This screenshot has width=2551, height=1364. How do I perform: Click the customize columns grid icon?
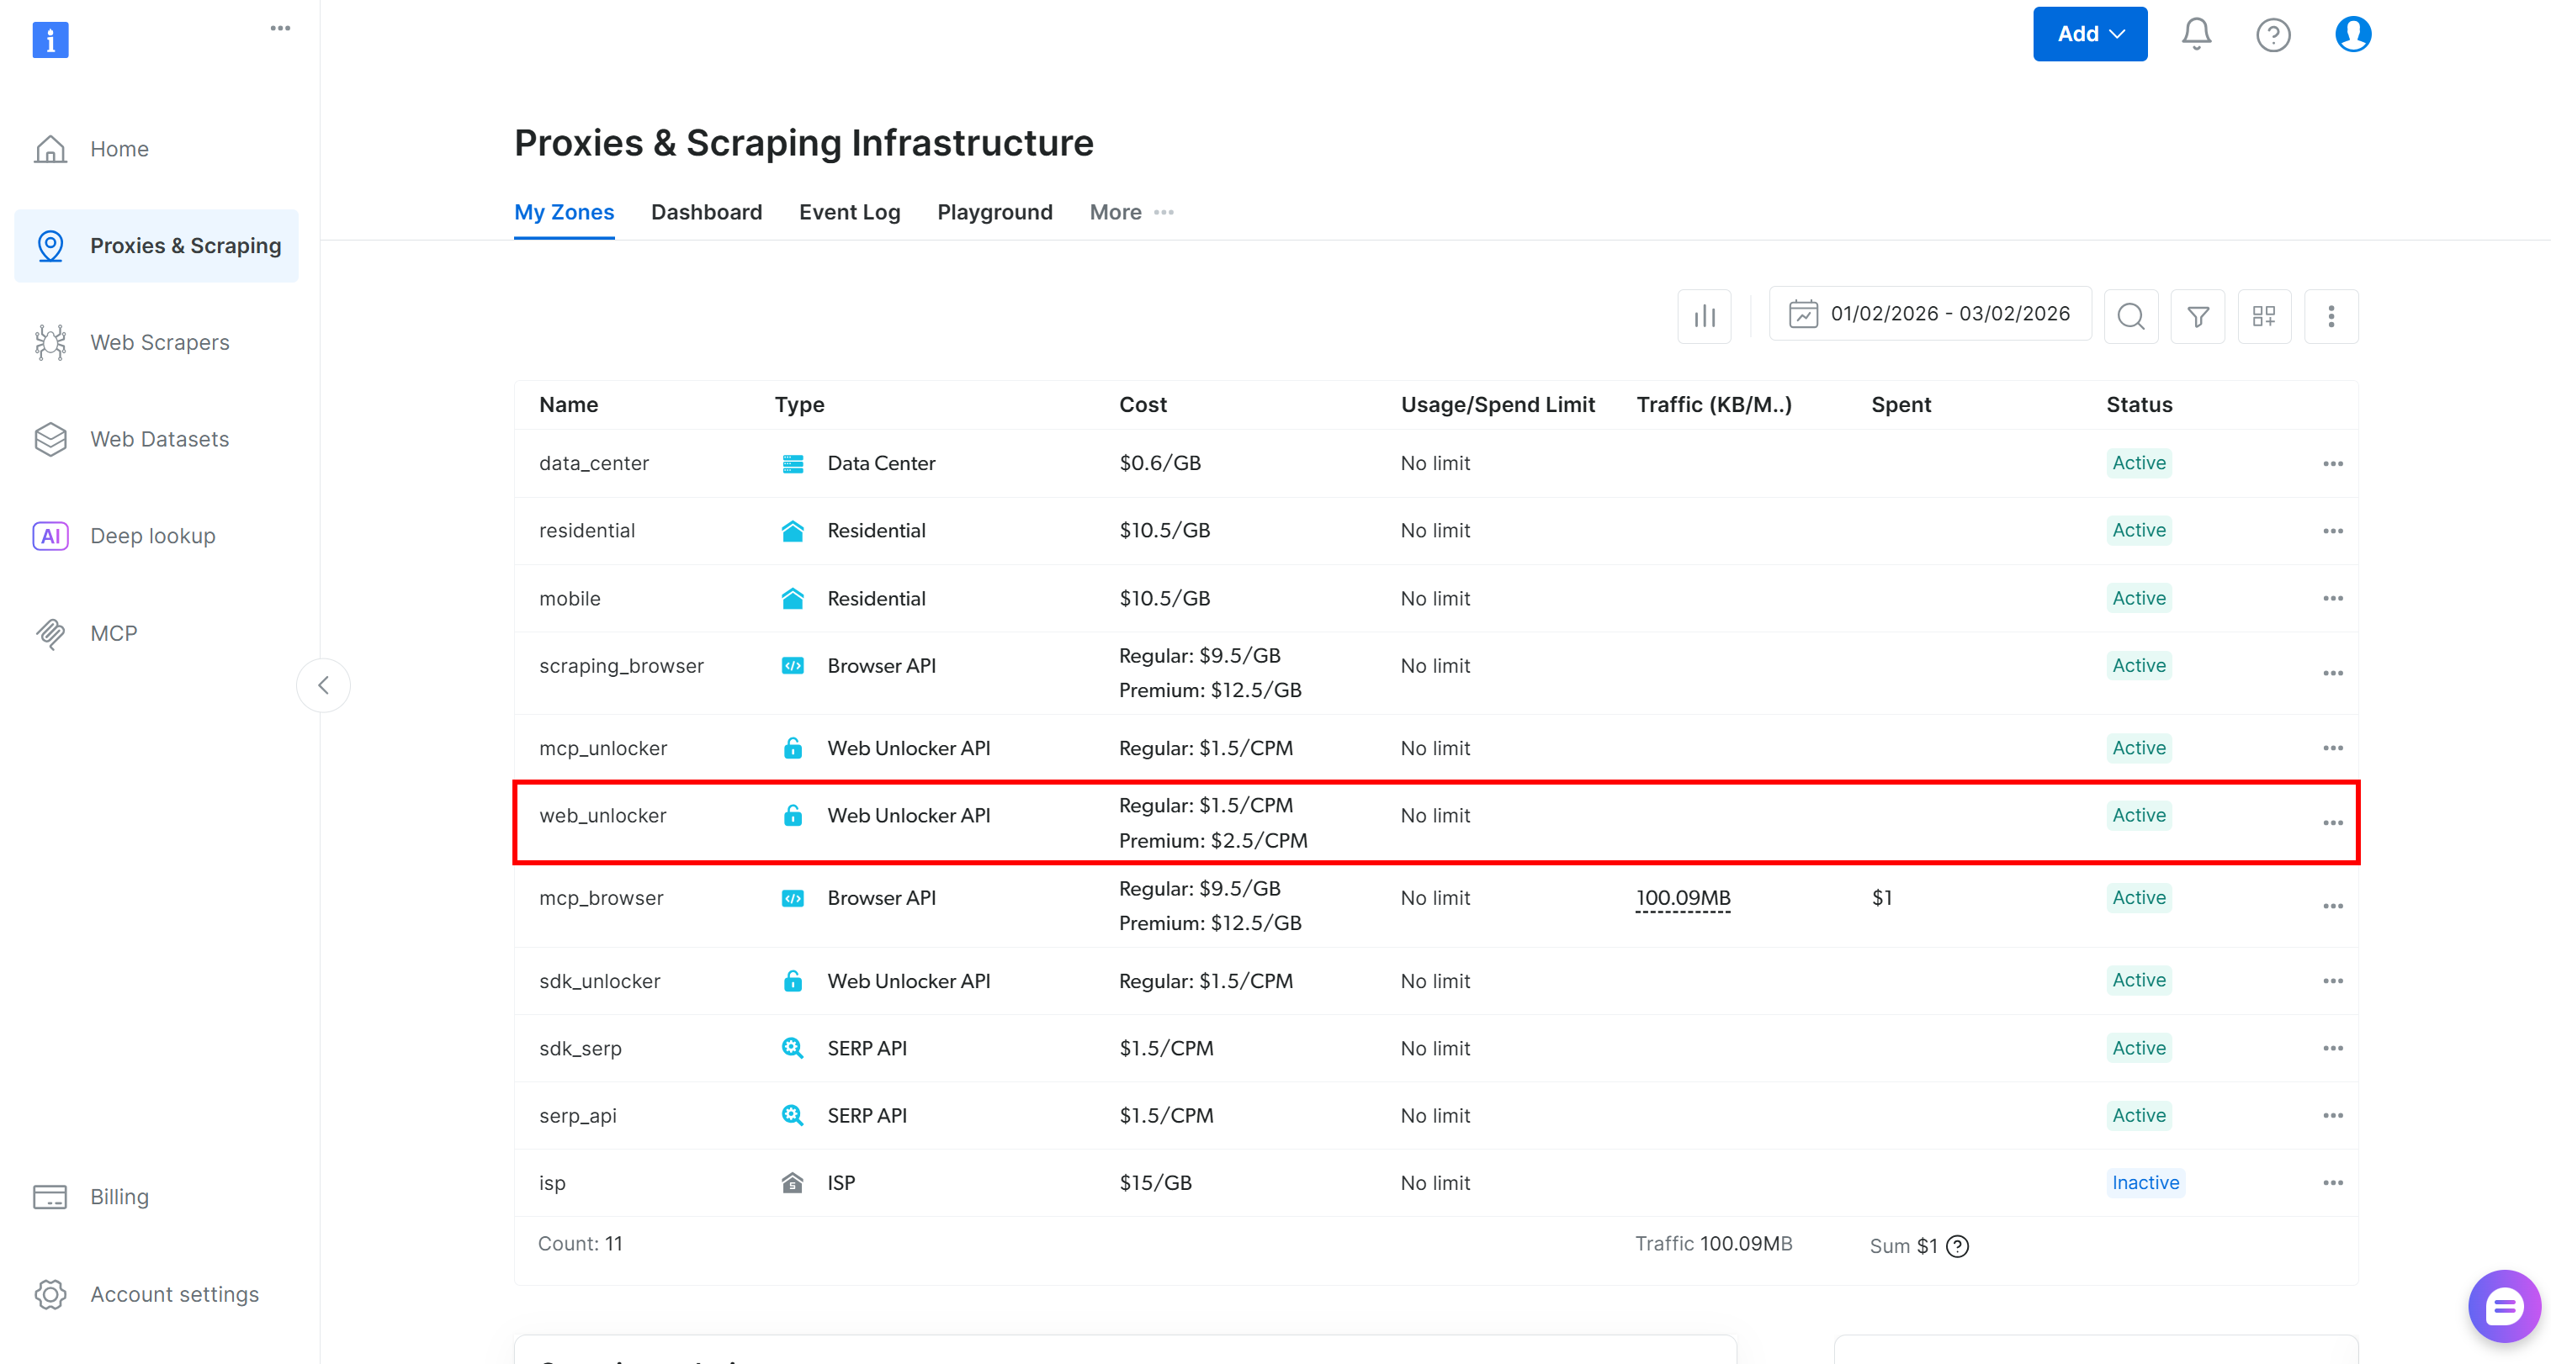pos(2264,315)
